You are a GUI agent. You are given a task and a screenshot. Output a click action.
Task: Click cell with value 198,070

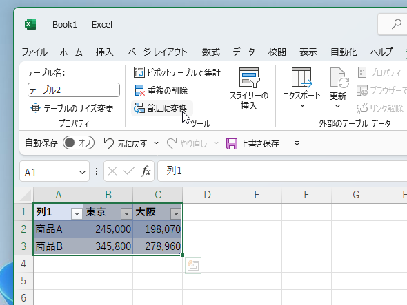tap(158, 229)
